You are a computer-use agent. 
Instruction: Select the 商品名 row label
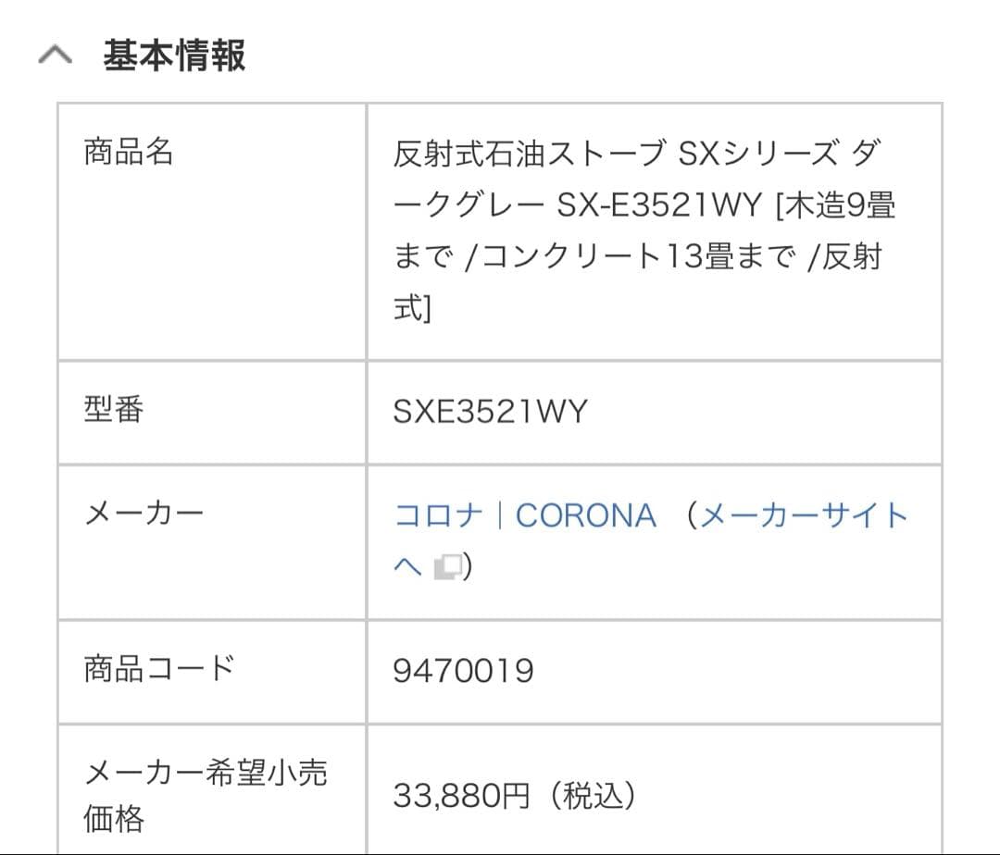click(129, 152)
